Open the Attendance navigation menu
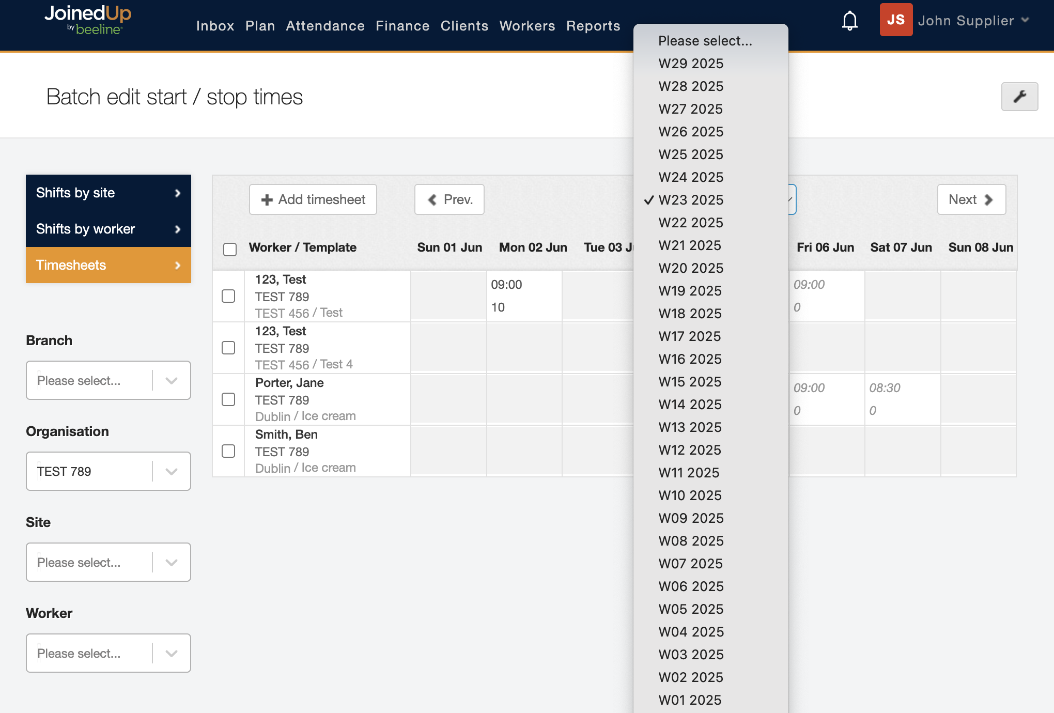Image resolution: width=1054 pixels, height=713 pixels. click(x=325, y=26)
